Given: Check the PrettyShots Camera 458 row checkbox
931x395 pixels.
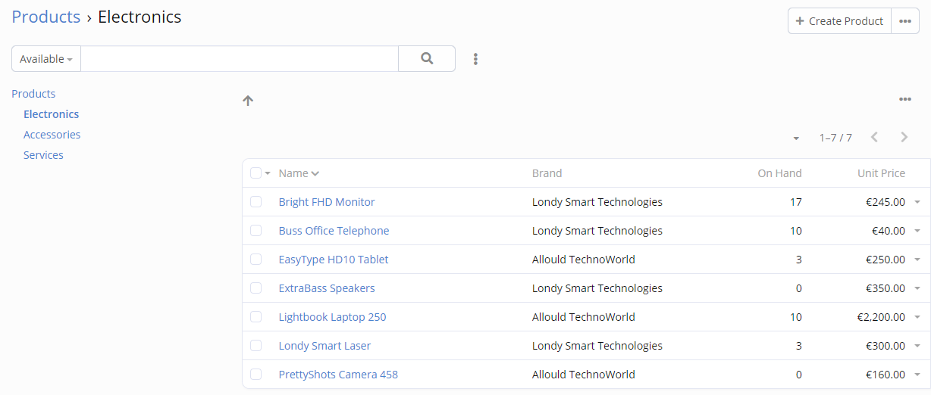Looking at the screenshot, I should coord(255,374).
